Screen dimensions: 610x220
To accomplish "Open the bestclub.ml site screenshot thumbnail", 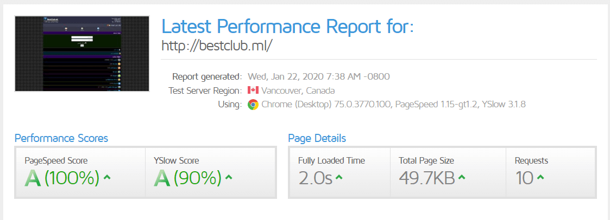I will click(x=82, y=54).
